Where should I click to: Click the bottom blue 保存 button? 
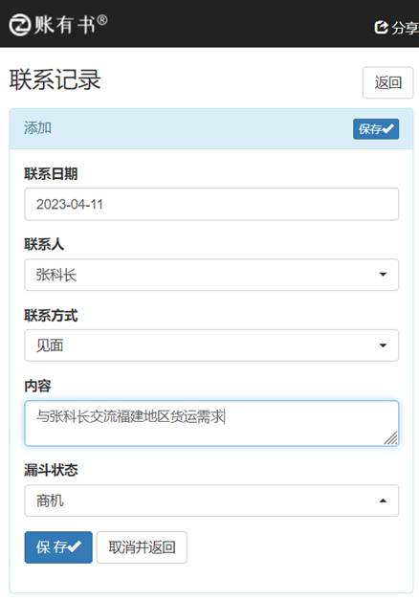58,547
